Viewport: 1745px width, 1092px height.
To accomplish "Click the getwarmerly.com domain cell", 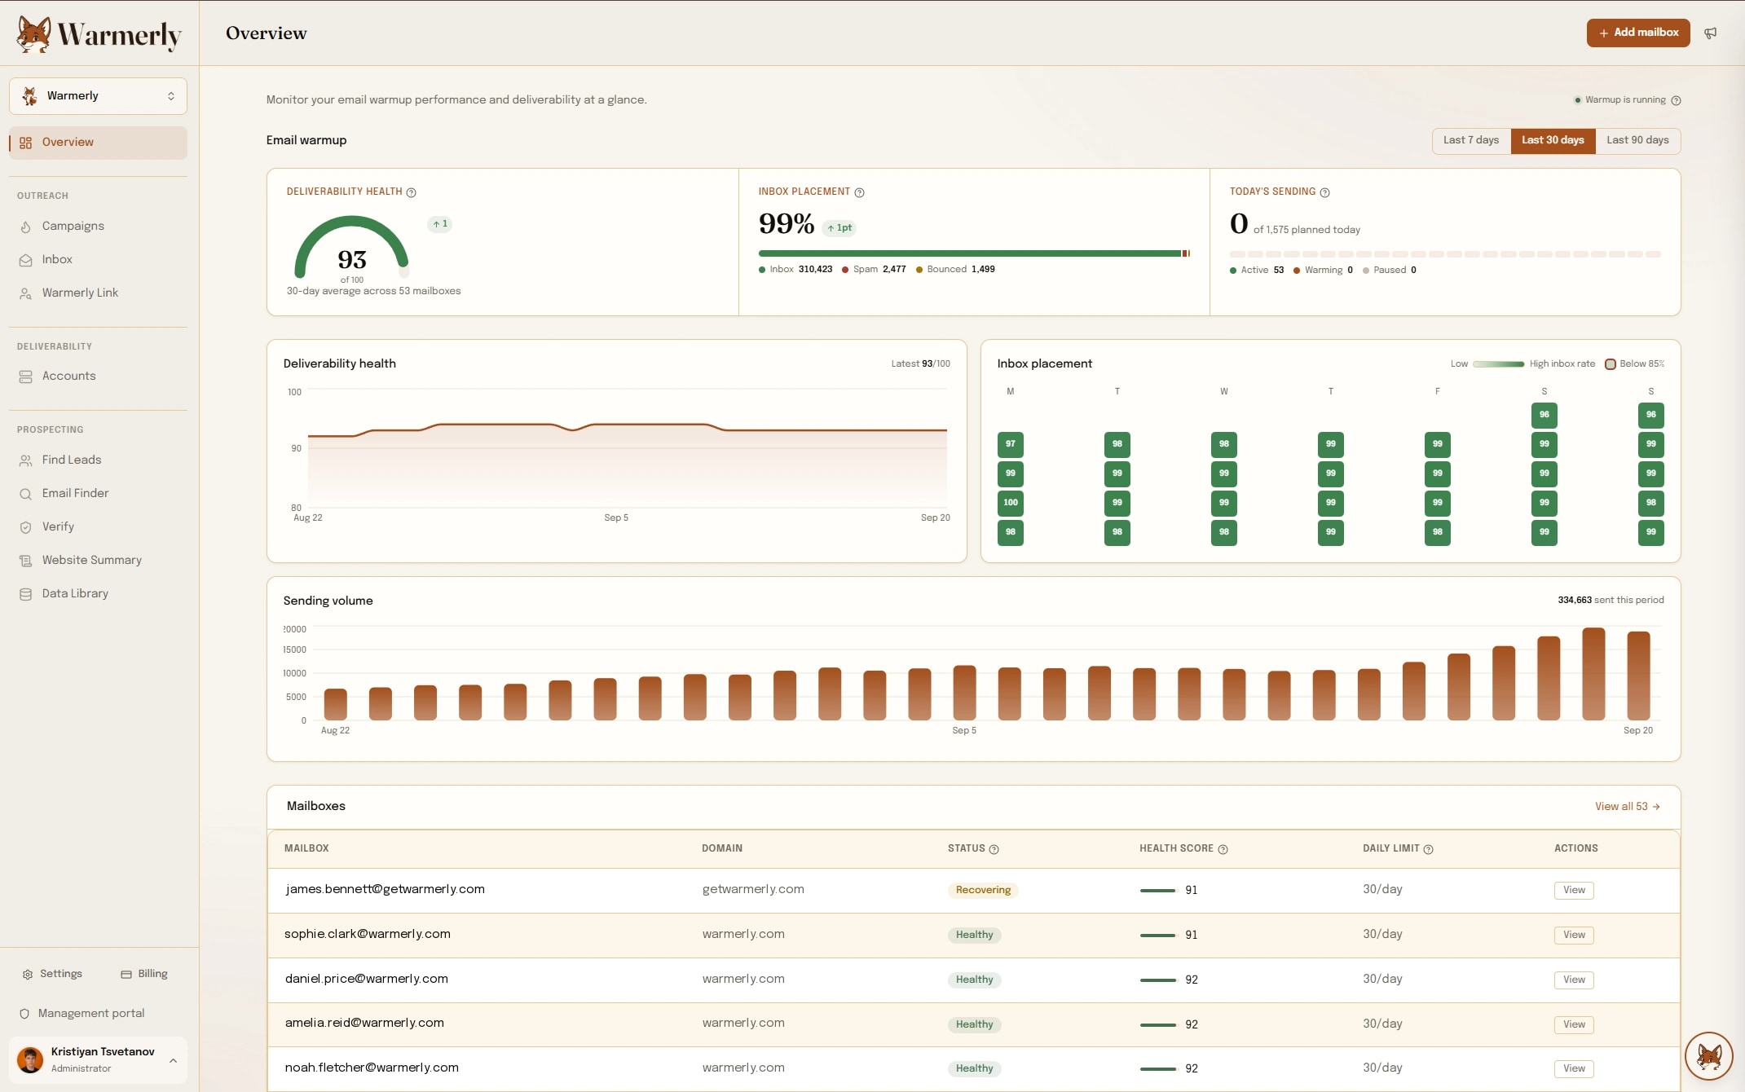I will [x=753, y=889].
